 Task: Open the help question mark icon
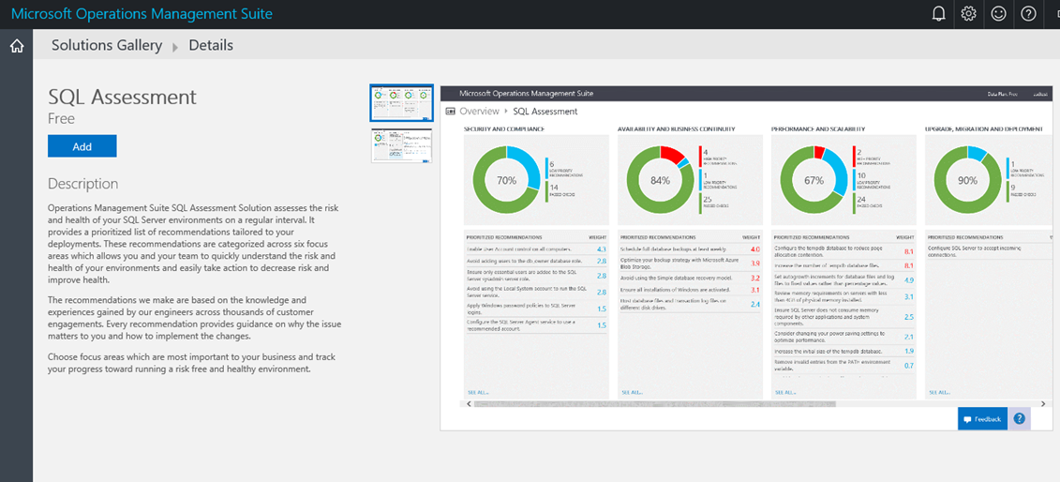pos(1028,13)
